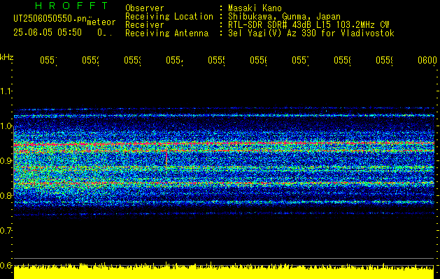Click the green HROFFT title text
Screen dimensions: 440x279
click(x=71, y=6)
